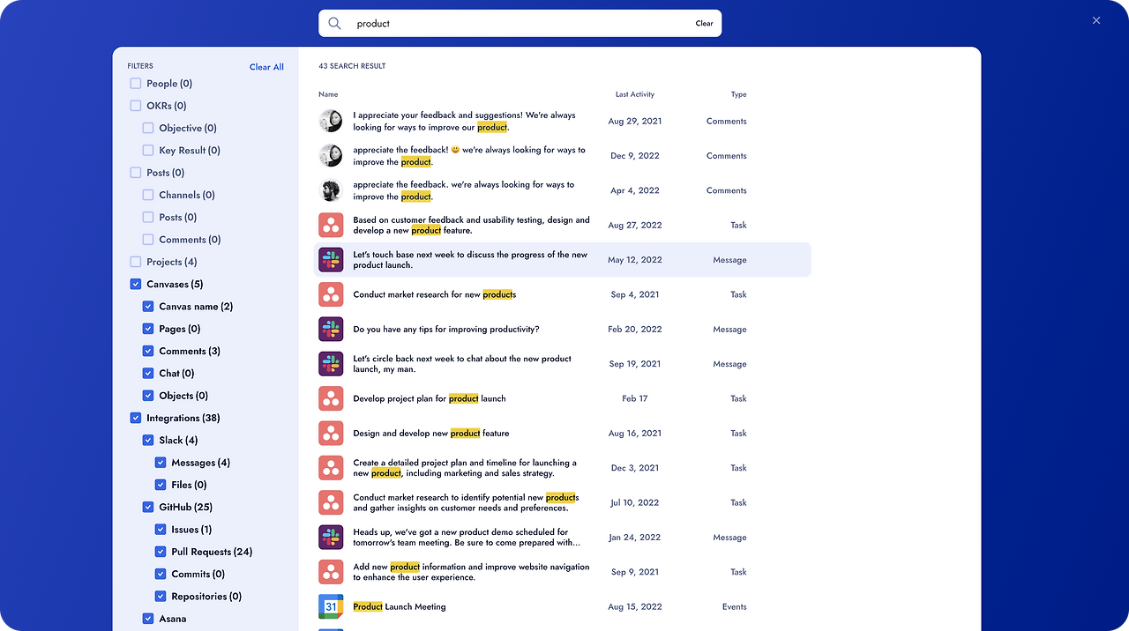Click Slack icon for Jan 24, 2022 message
Viewport: 1129px width, 631px height.
coord(331,537)
